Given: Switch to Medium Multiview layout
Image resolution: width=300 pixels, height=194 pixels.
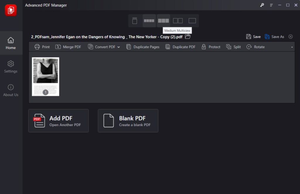Looking at the screenshot, I should click(163, 21).
